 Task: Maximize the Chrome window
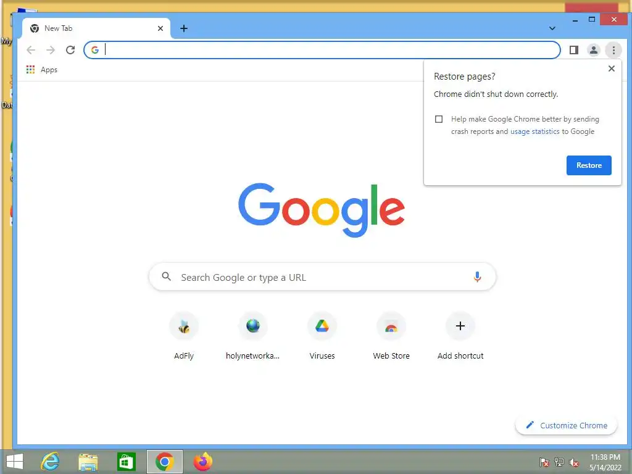592,19
